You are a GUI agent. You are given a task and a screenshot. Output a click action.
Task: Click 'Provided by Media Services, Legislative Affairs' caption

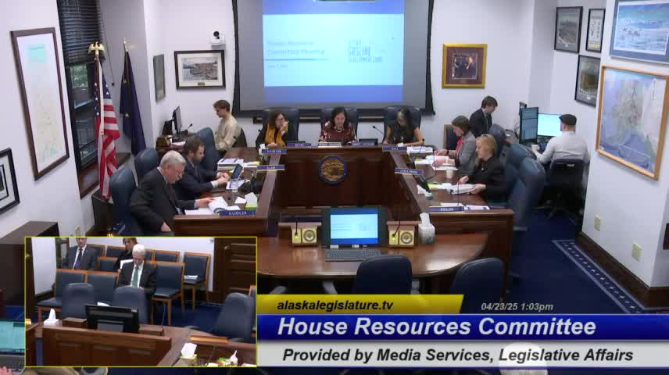pyautogui.click(x=458, y=355)
